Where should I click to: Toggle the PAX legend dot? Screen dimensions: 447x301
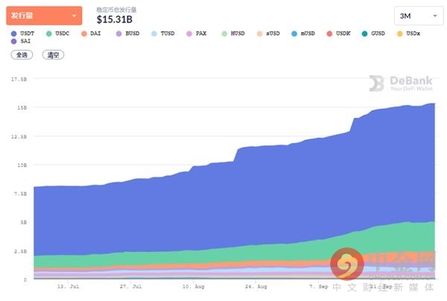189,34
